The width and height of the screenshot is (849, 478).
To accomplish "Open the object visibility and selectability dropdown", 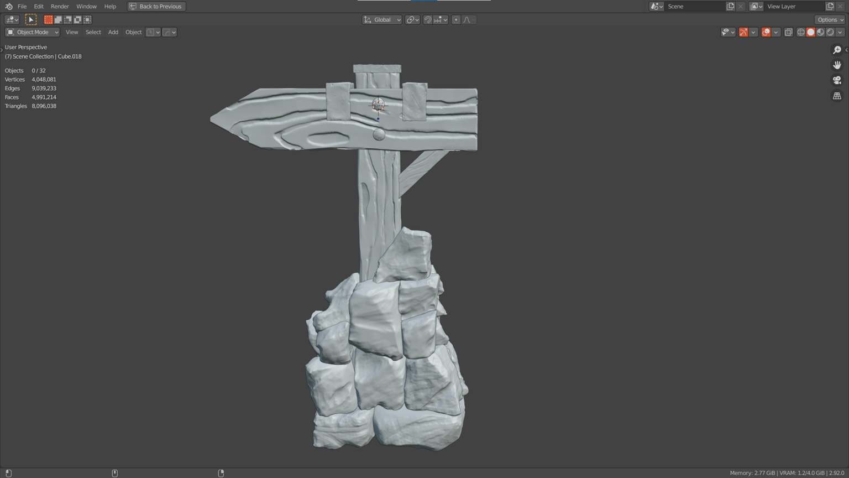I will coord(728,32).
